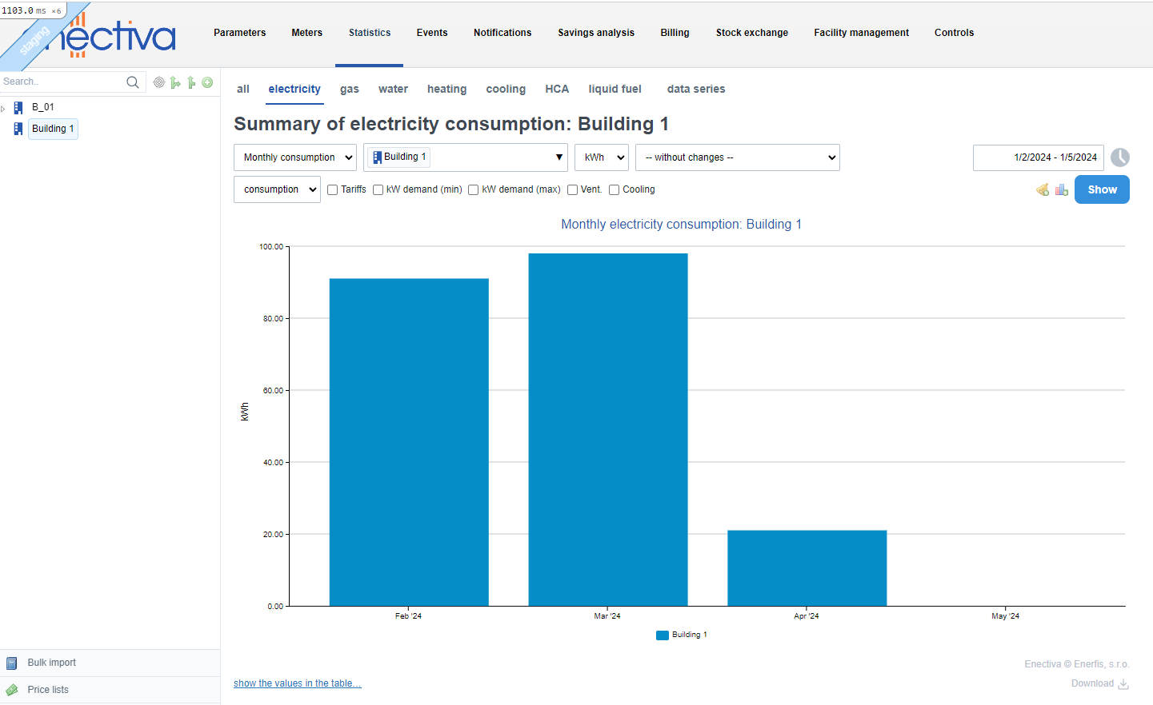Click the green add circle icon
1153x705 pixels.
(207, 82)
